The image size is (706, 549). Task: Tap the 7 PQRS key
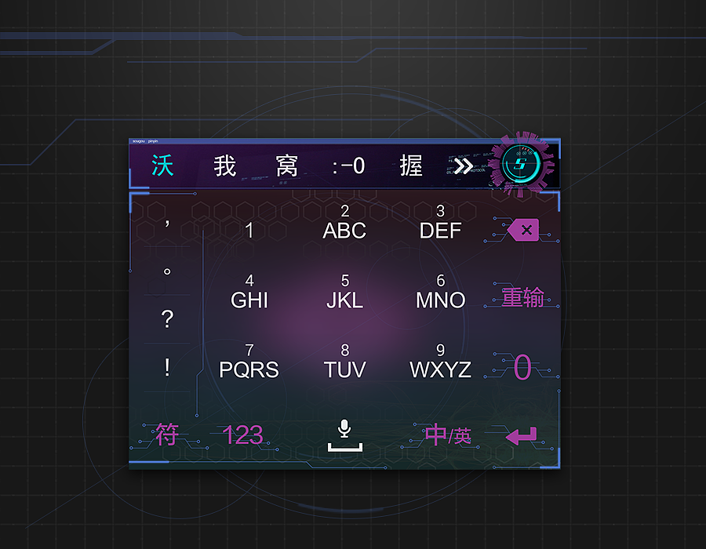[x=249, y=362]
